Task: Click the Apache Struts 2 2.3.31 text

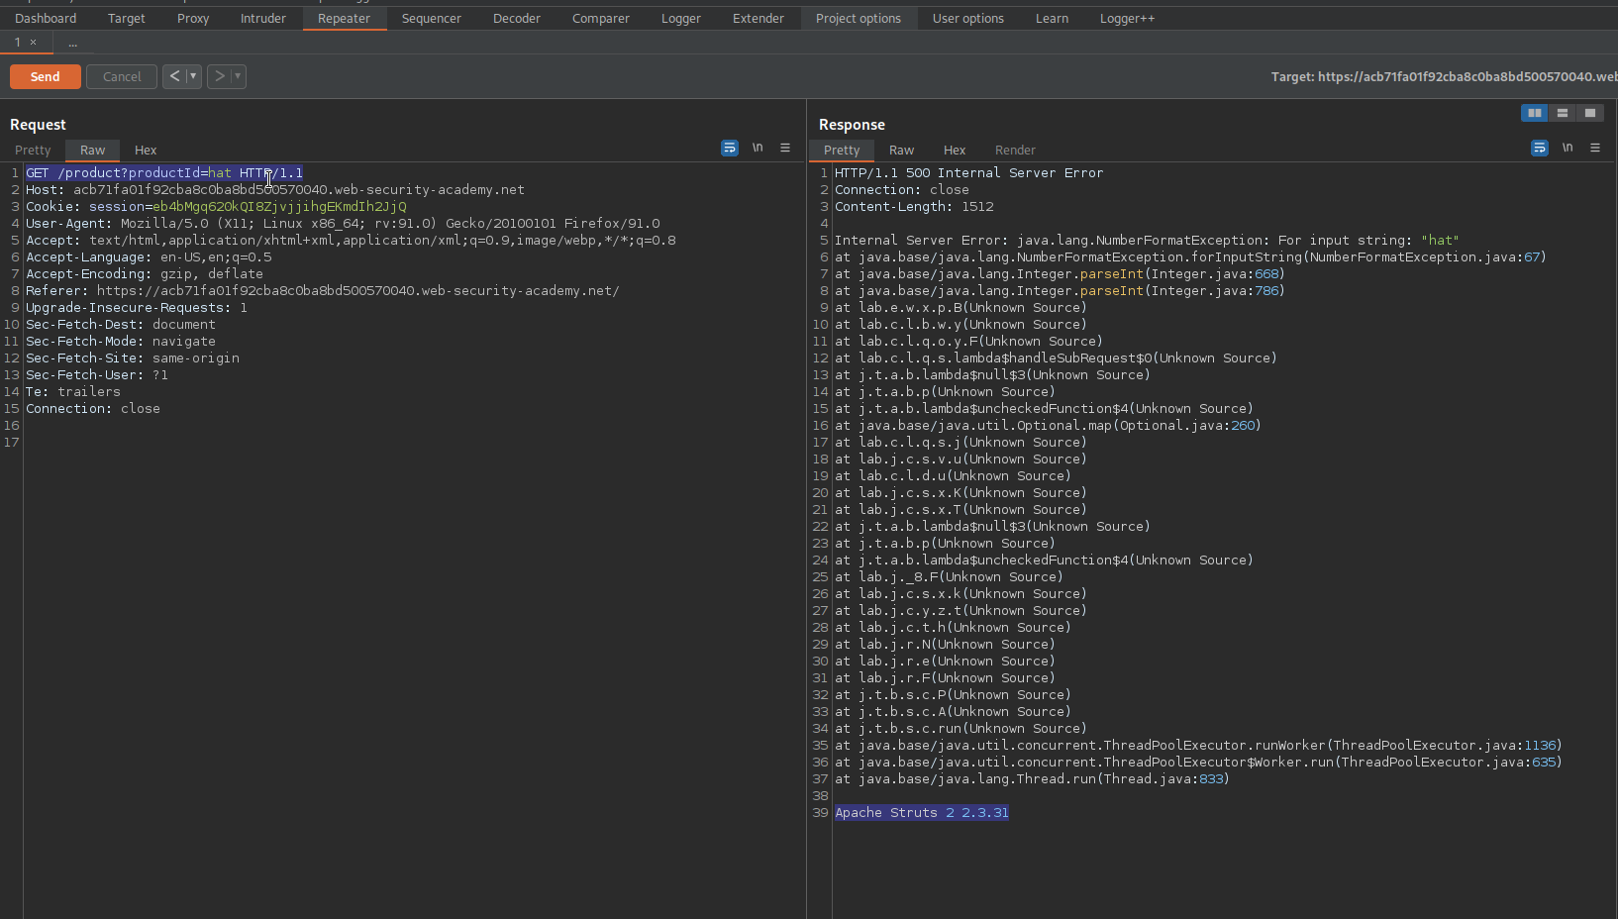Action: coord(922,812)
